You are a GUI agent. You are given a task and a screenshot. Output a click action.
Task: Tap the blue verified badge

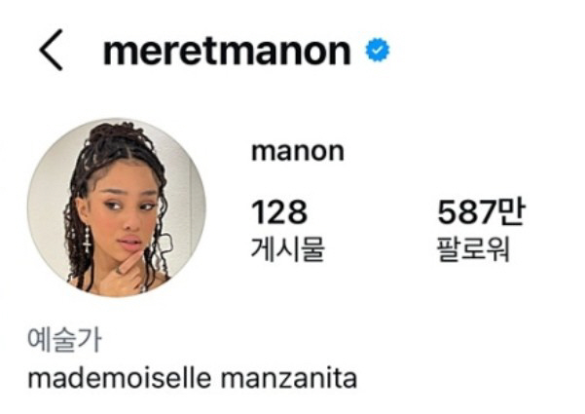pyautogui.click(x=378, y=50)
